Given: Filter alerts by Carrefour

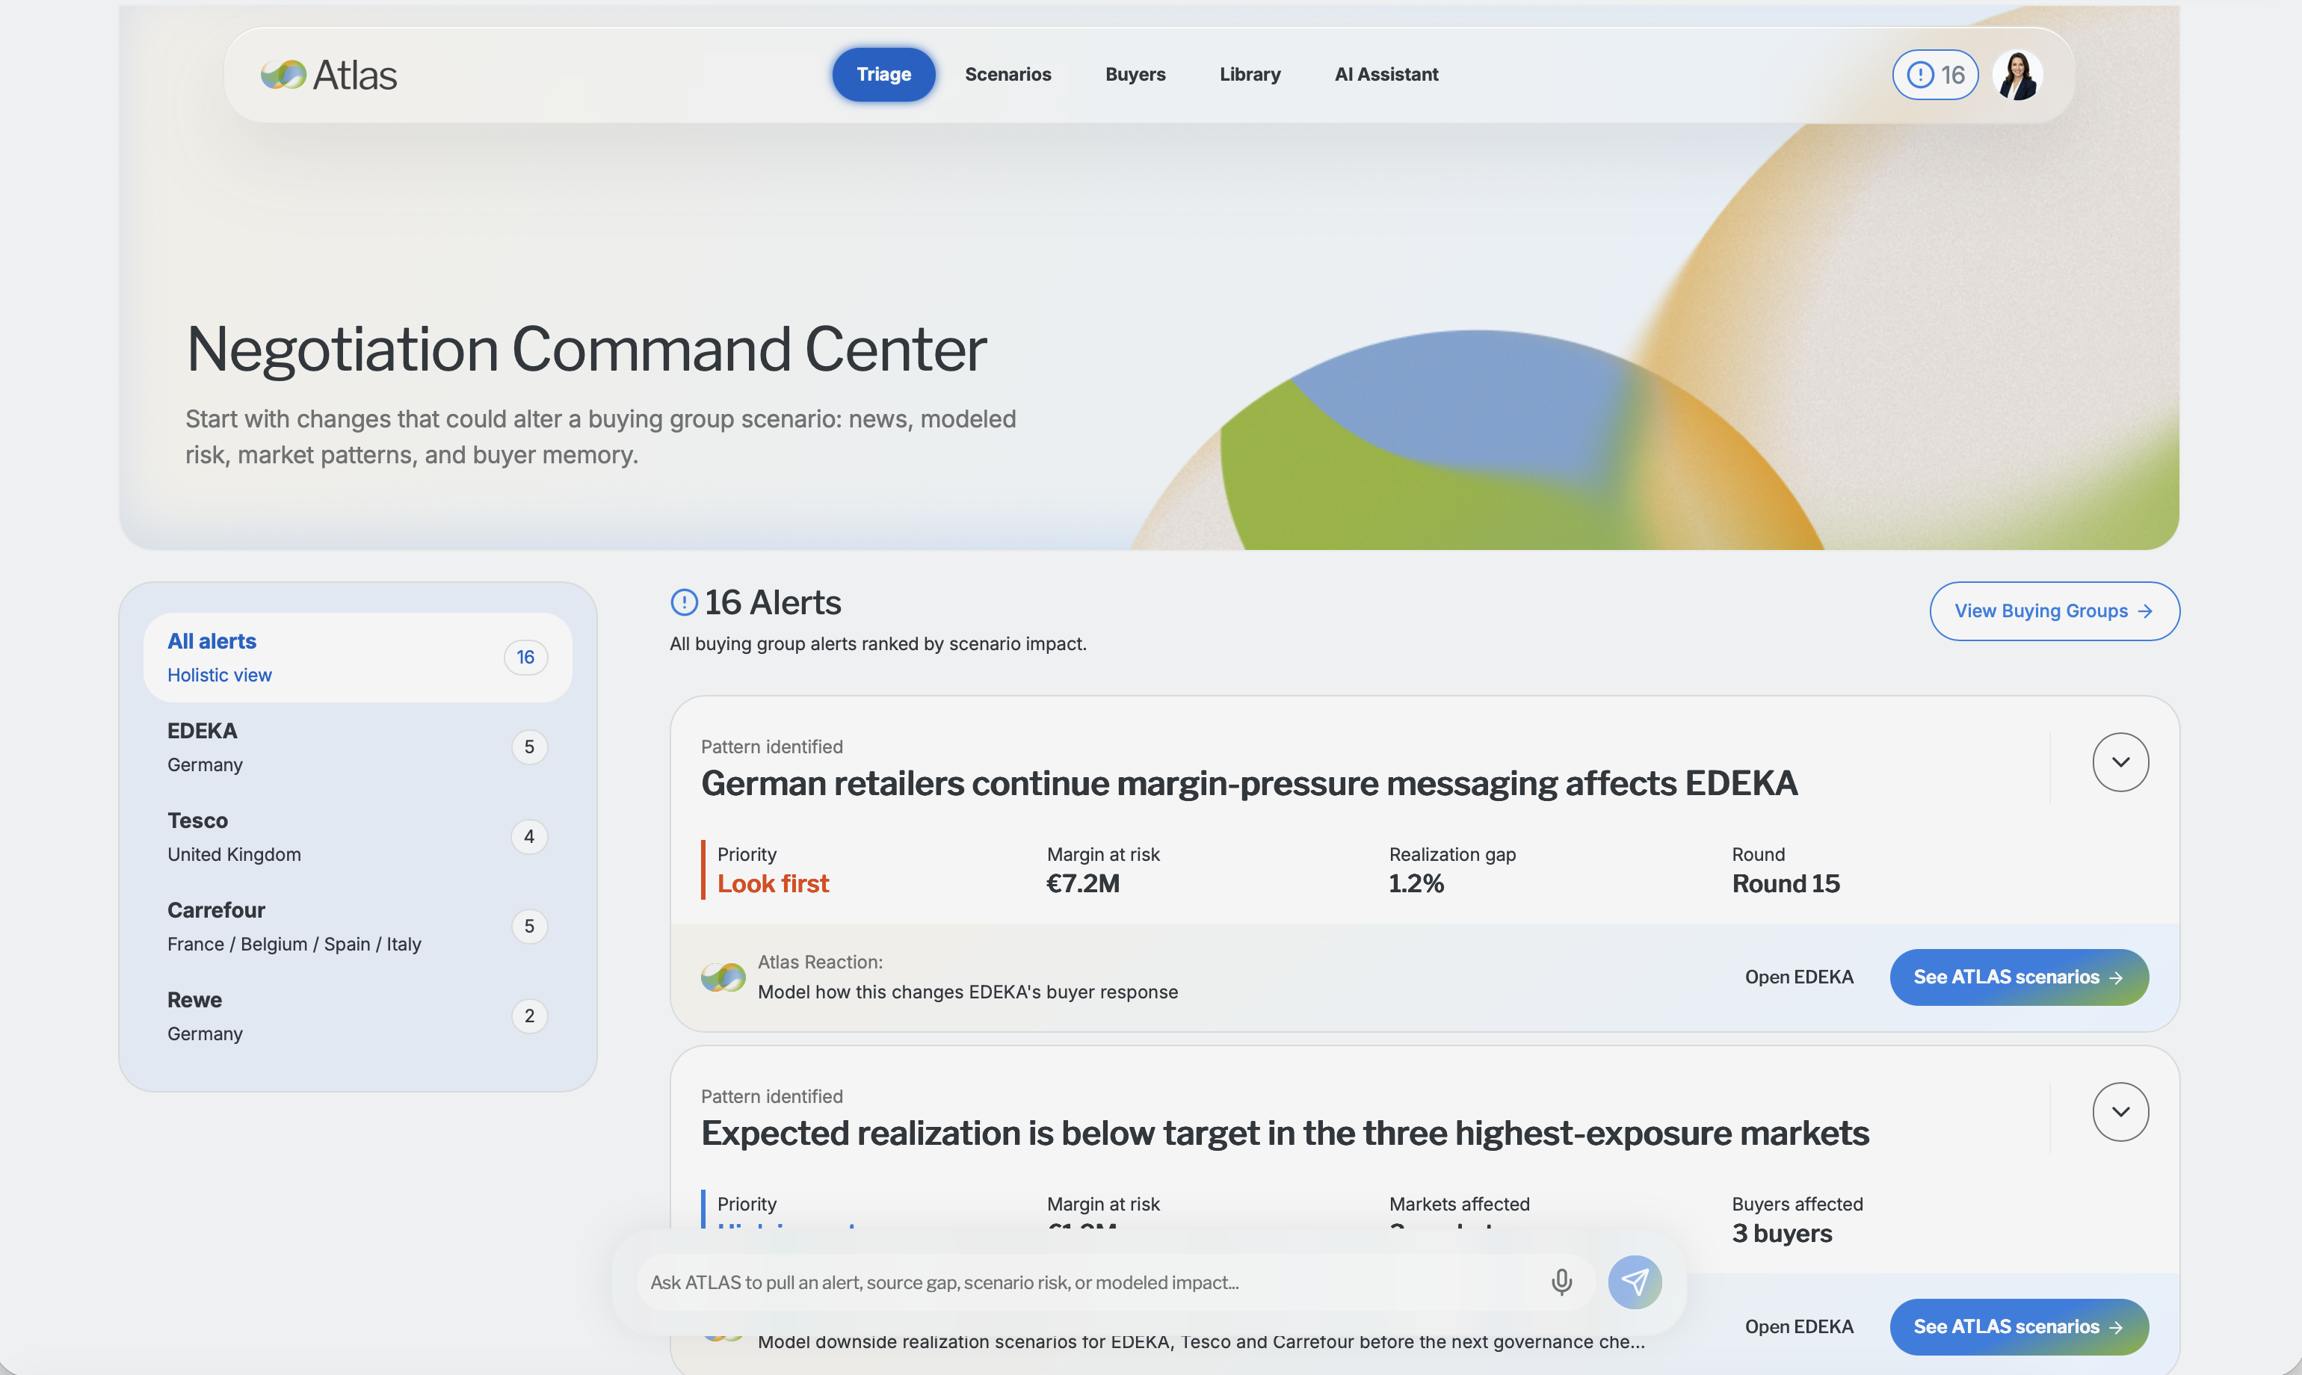Looking at the screenshot, I should click(x=358, y=927).
